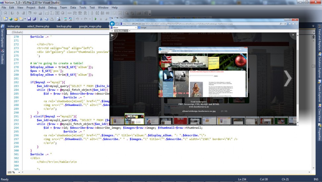Click the Open File folder icon

pos(16,19)
